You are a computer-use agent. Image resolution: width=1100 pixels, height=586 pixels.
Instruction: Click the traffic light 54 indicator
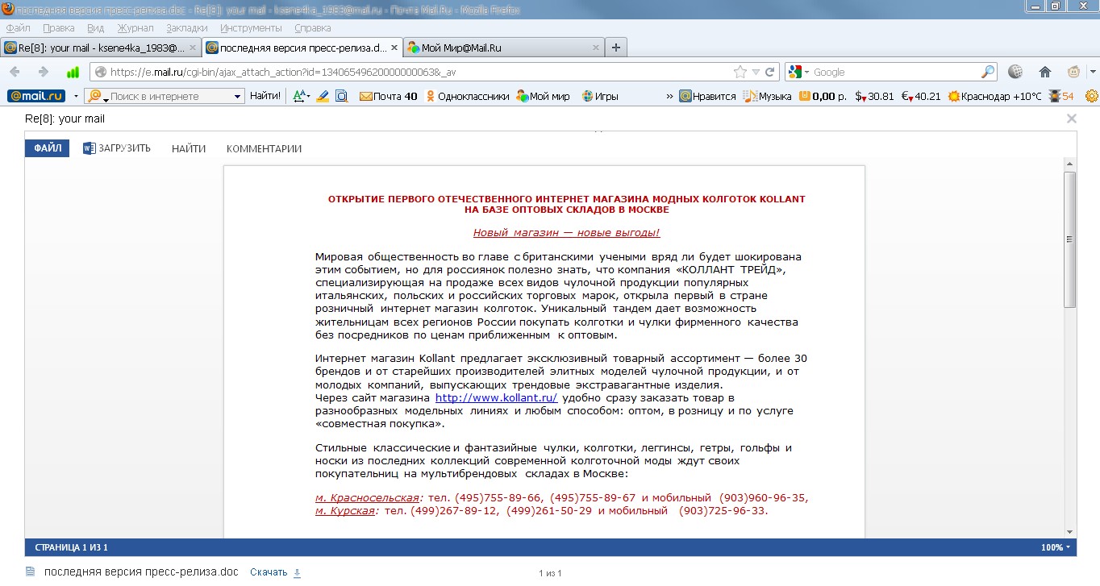point(1060,96)
